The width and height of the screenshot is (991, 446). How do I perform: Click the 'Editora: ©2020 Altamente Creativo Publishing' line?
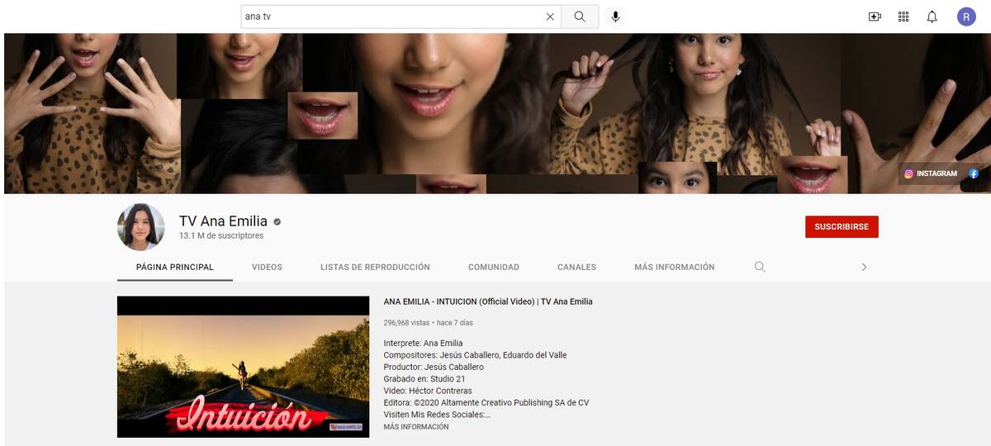(486, 403)
